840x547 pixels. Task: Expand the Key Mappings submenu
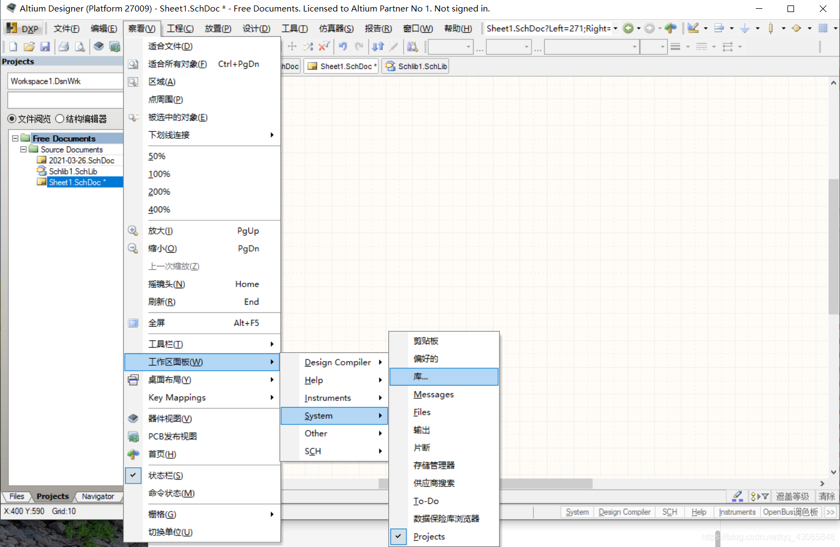tap(202, 398)
